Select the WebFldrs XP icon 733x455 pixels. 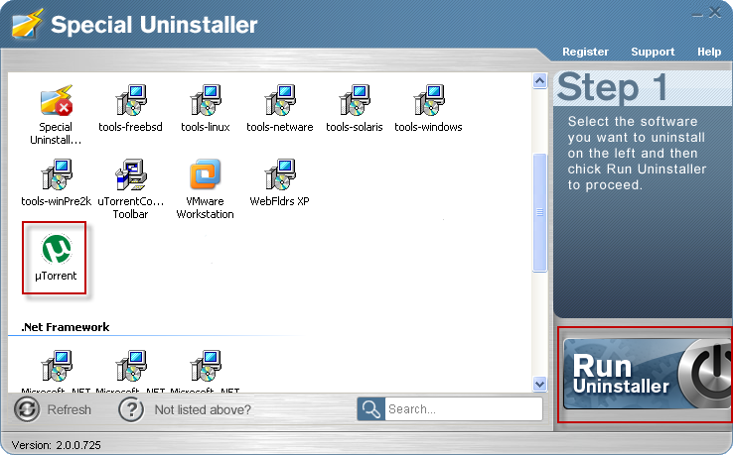[x=279, y=174]
